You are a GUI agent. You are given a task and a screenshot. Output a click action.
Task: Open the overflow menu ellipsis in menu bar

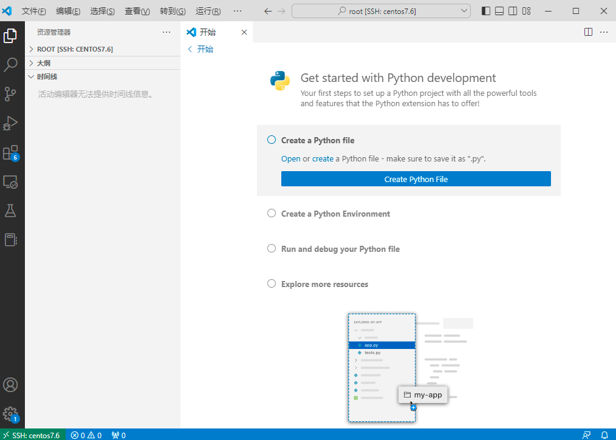point(238,11)
